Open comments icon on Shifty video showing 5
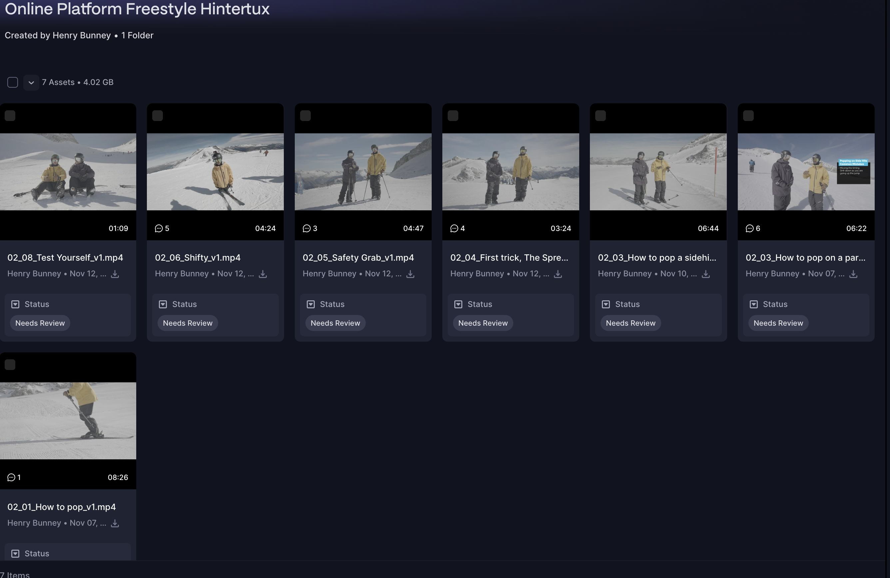The width and height of the screenshot is (890, 578). click(x=159, y=229)
